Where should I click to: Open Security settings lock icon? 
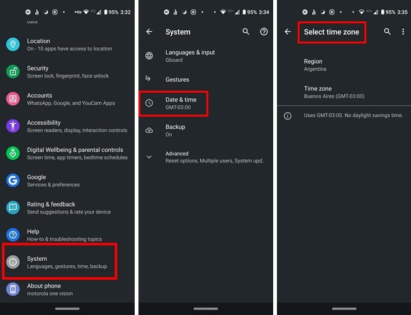click(13, 72)
